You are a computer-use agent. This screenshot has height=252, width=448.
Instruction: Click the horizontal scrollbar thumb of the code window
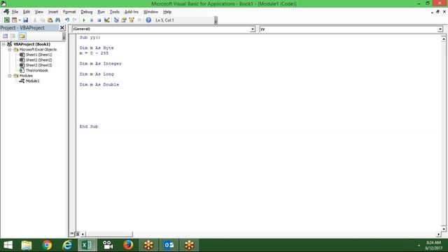(109, 234)
